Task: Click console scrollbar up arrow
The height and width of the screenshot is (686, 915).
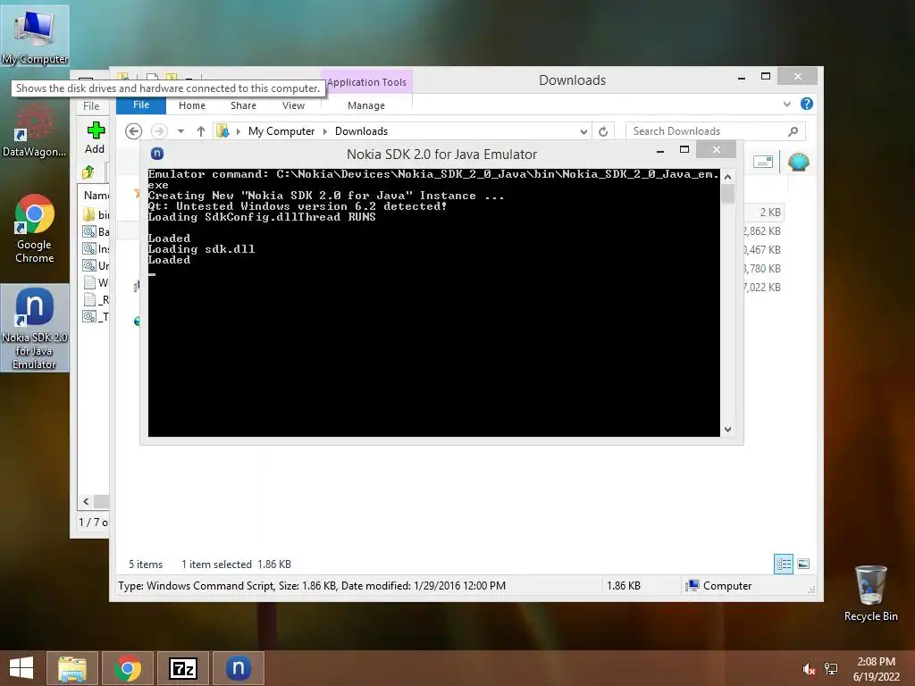Action: pyautogui.click(x=727, y=177)
